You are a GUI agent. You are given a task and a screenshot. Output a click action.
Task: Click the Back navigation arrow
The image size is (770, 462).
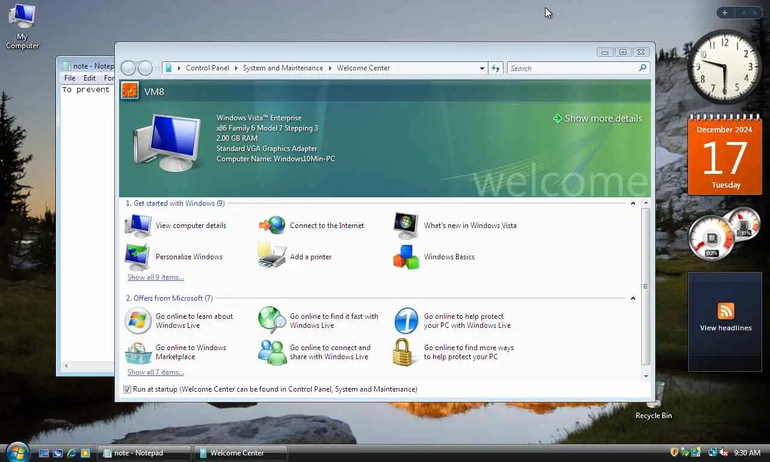pos(128,68)
